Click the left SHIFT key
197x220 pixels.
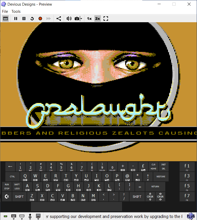pyautogui.click(x=19, y=196)
